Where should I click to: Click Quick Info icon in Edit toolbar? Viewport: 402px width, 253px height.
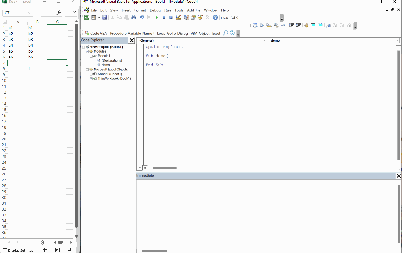pyautogui.click(x=269, y=25)
